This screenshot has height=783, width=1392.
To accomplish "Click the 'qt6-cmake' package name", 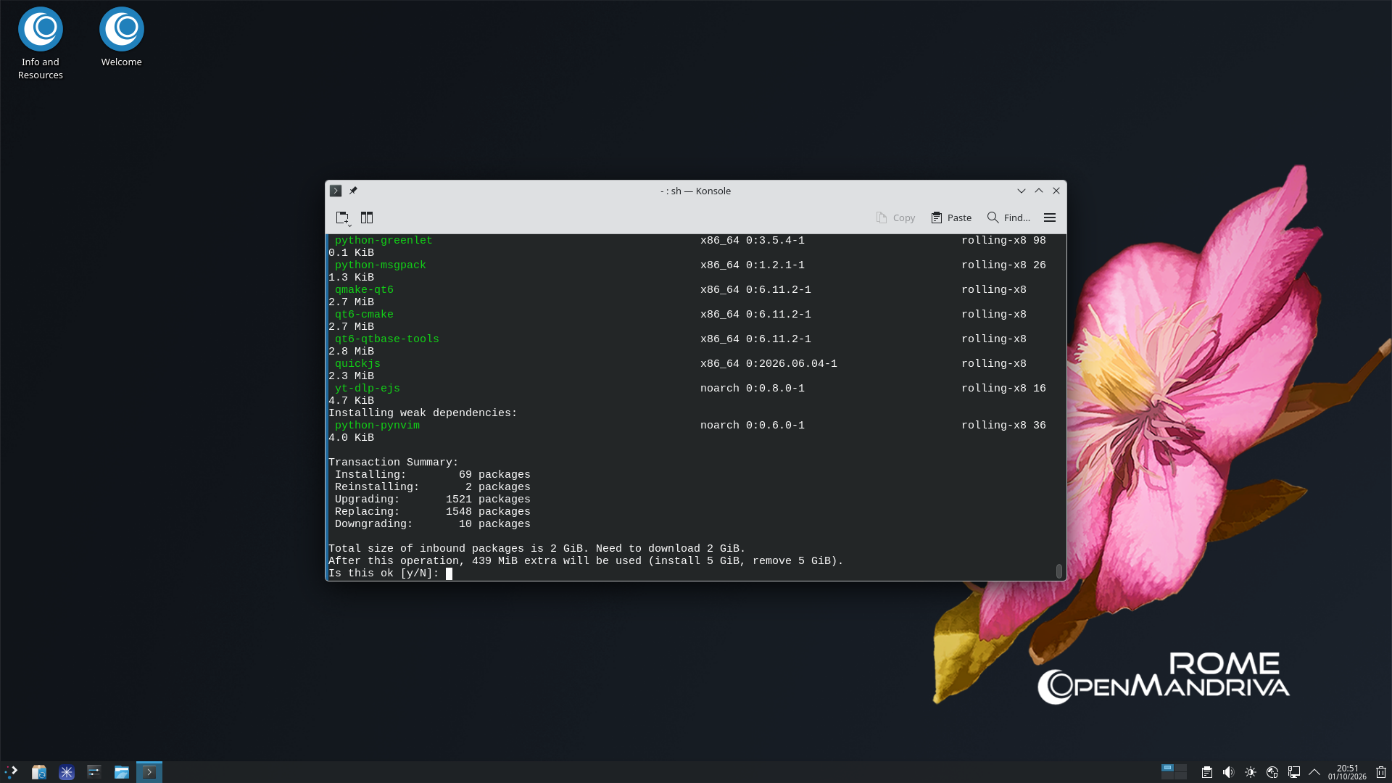I will 364,315.
